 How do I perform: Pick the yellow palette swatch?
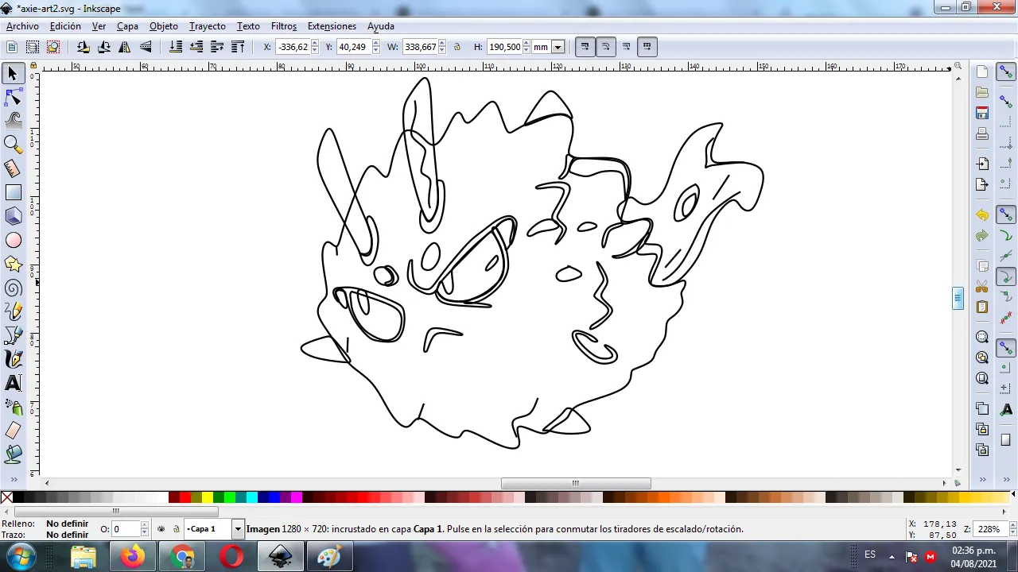[208, 498]
